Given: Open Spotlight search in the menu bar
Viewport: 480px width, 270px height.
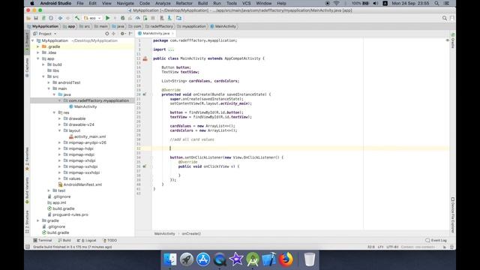Looking at the screenshot, I should coord(436,3).
